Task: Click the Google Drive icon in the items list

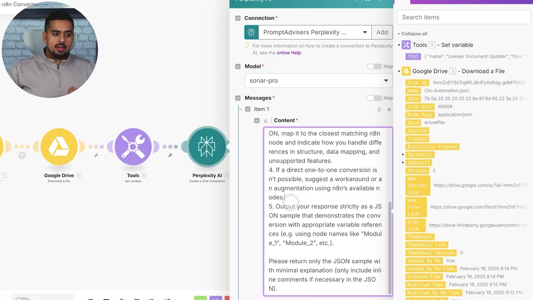Action: pyautogui.click(x=406, y=71)
